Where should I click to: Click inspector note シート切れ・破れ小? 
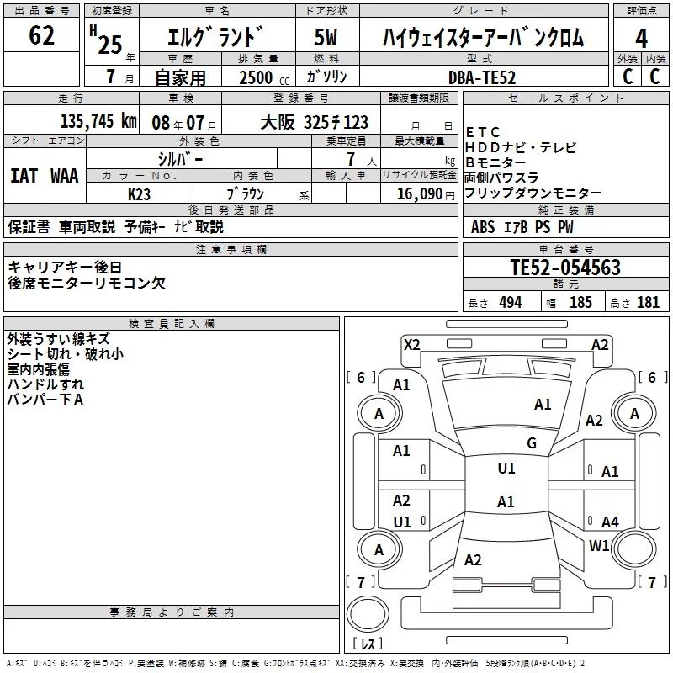pyautogui.click(x=66, y=354)
